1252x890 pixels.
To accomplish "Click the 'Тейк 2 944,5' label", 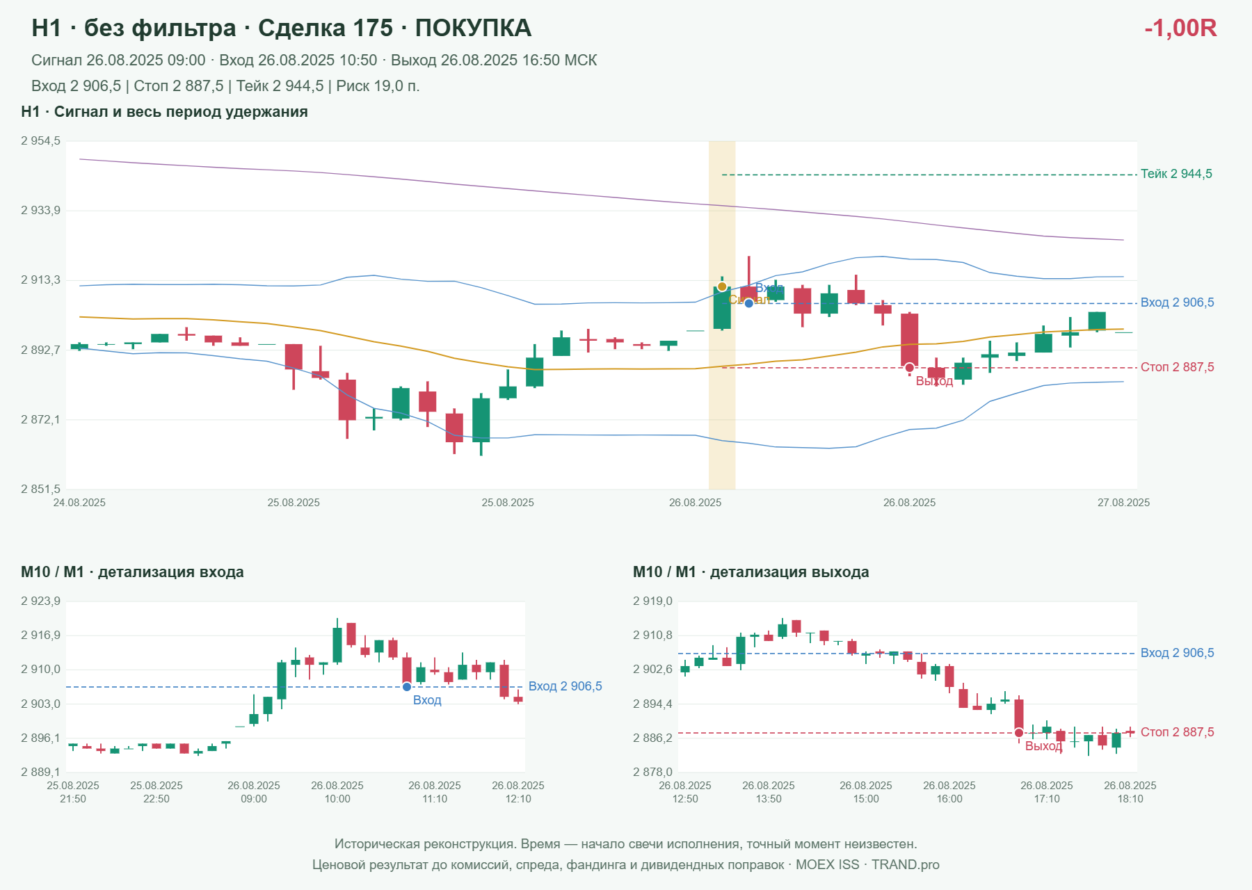I will point(1176,174).
